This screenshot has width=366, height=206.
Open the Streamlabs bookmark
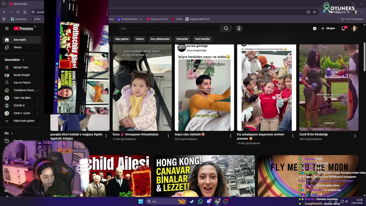[x=19, y=19]
